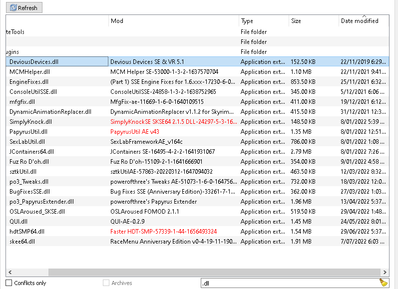The width and height of the screenshot is (398, 289).
Task: Enable the Conflicts only checkbox
Action: point(9,283)
